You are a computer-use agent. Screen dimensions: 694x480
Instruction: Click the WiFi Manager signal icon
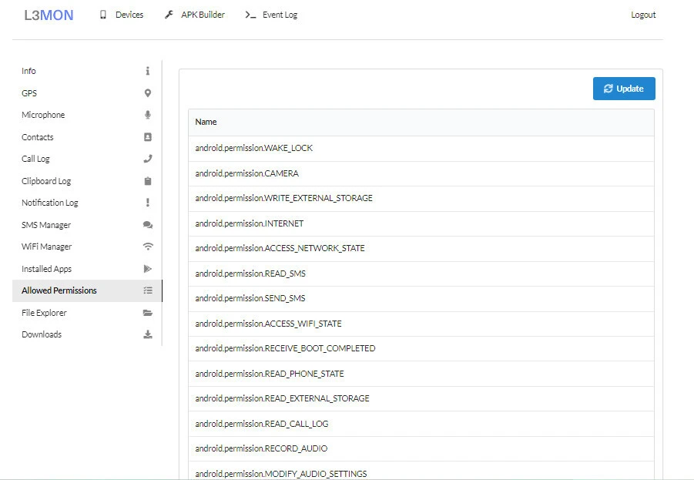[148, 247]
